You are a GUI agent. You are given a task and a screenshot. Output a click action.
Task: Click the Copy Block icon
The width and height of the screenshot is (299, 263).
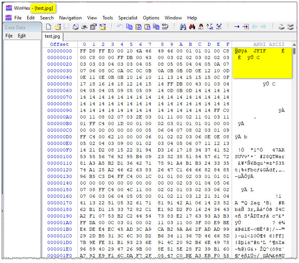pyautogui.click(x=129, y=27)
